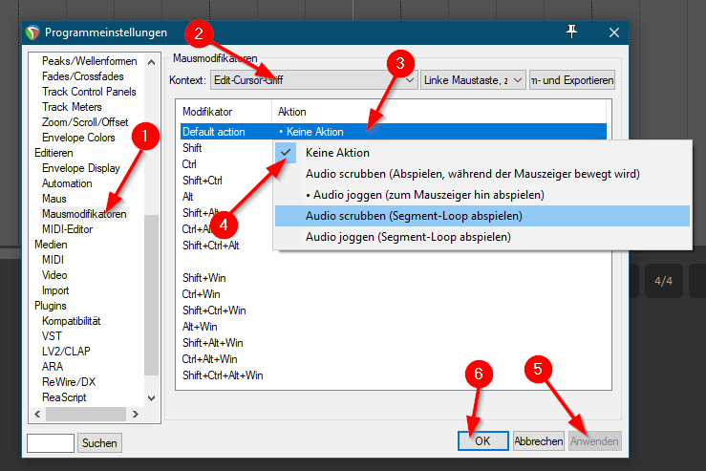Open the Linke Maustaste dropdown

click(x=473, y=80)
